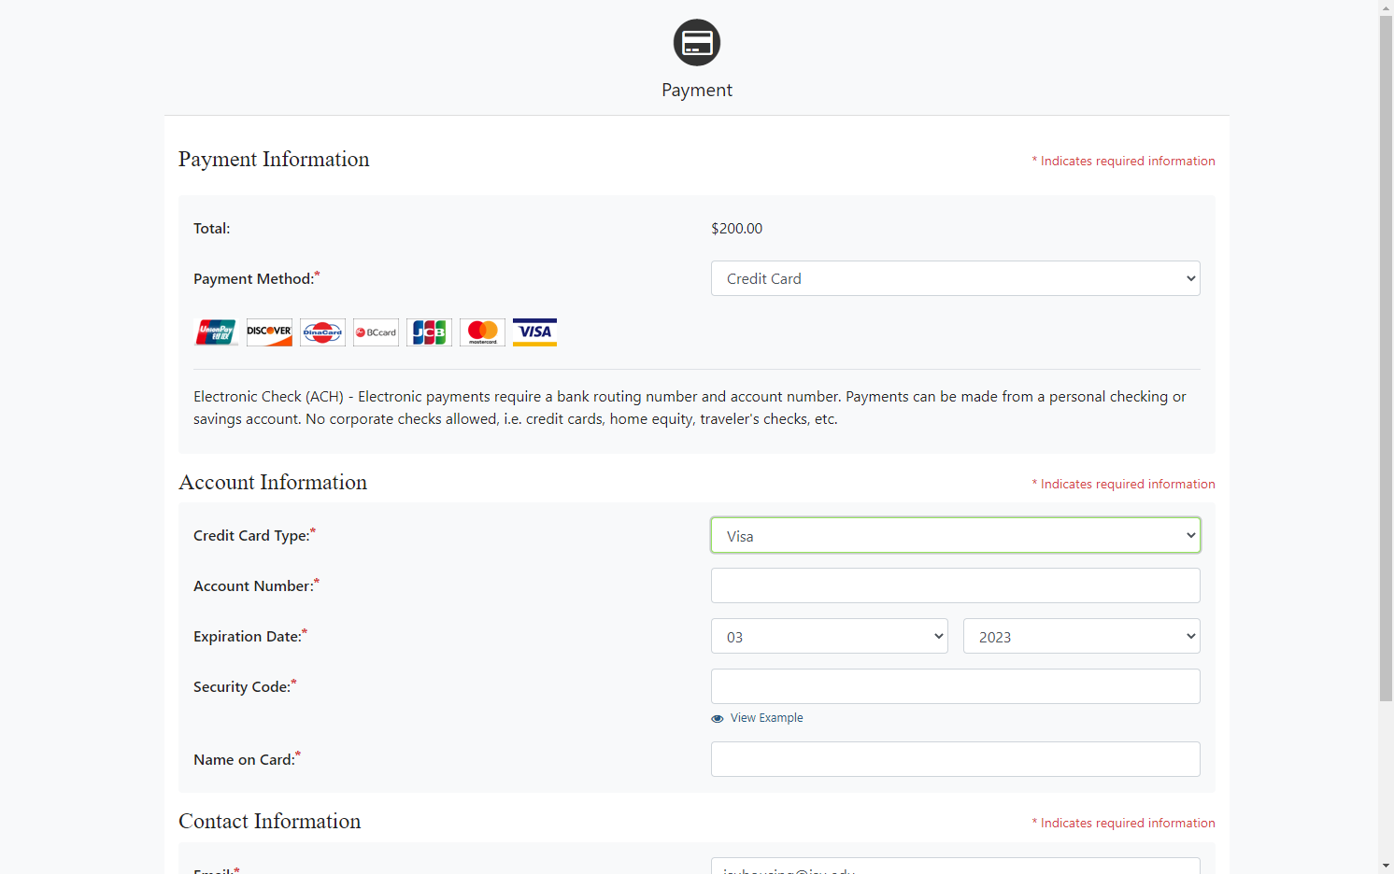Click the Payment Information heading
This screenshot has width=1394, height=874.
pos(274,160)
